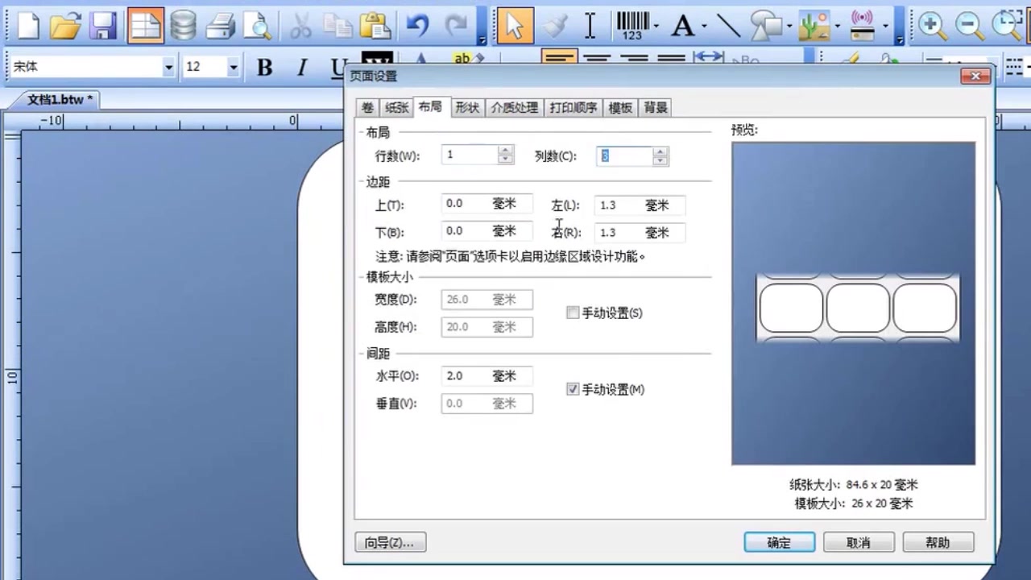
Task: Undo the last action
Action: pos(417,26)
